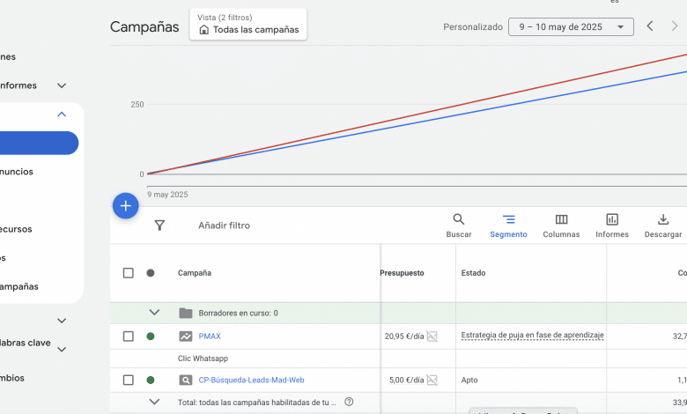Open the Columnas columns tool
Image resolution: width=687 pixels, height=414 pixels.
[561, 225]
